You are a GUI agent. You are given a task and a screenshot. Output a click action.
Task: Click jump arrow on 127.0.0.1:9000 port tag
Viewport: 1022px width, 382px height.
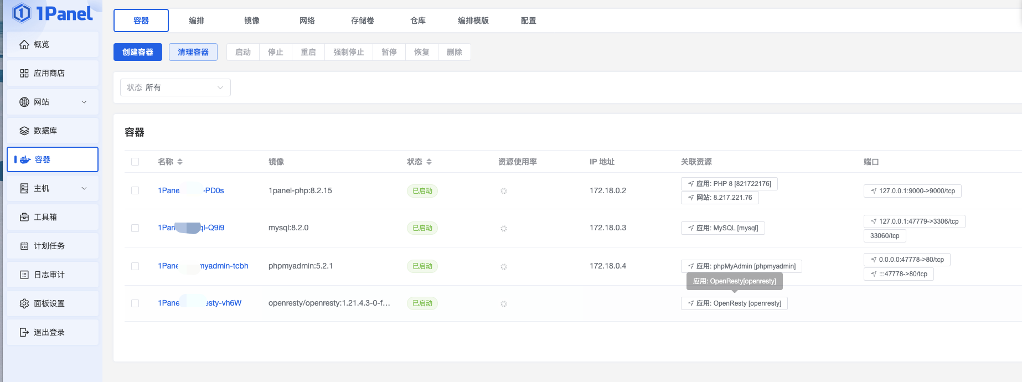tap(874, 191)
